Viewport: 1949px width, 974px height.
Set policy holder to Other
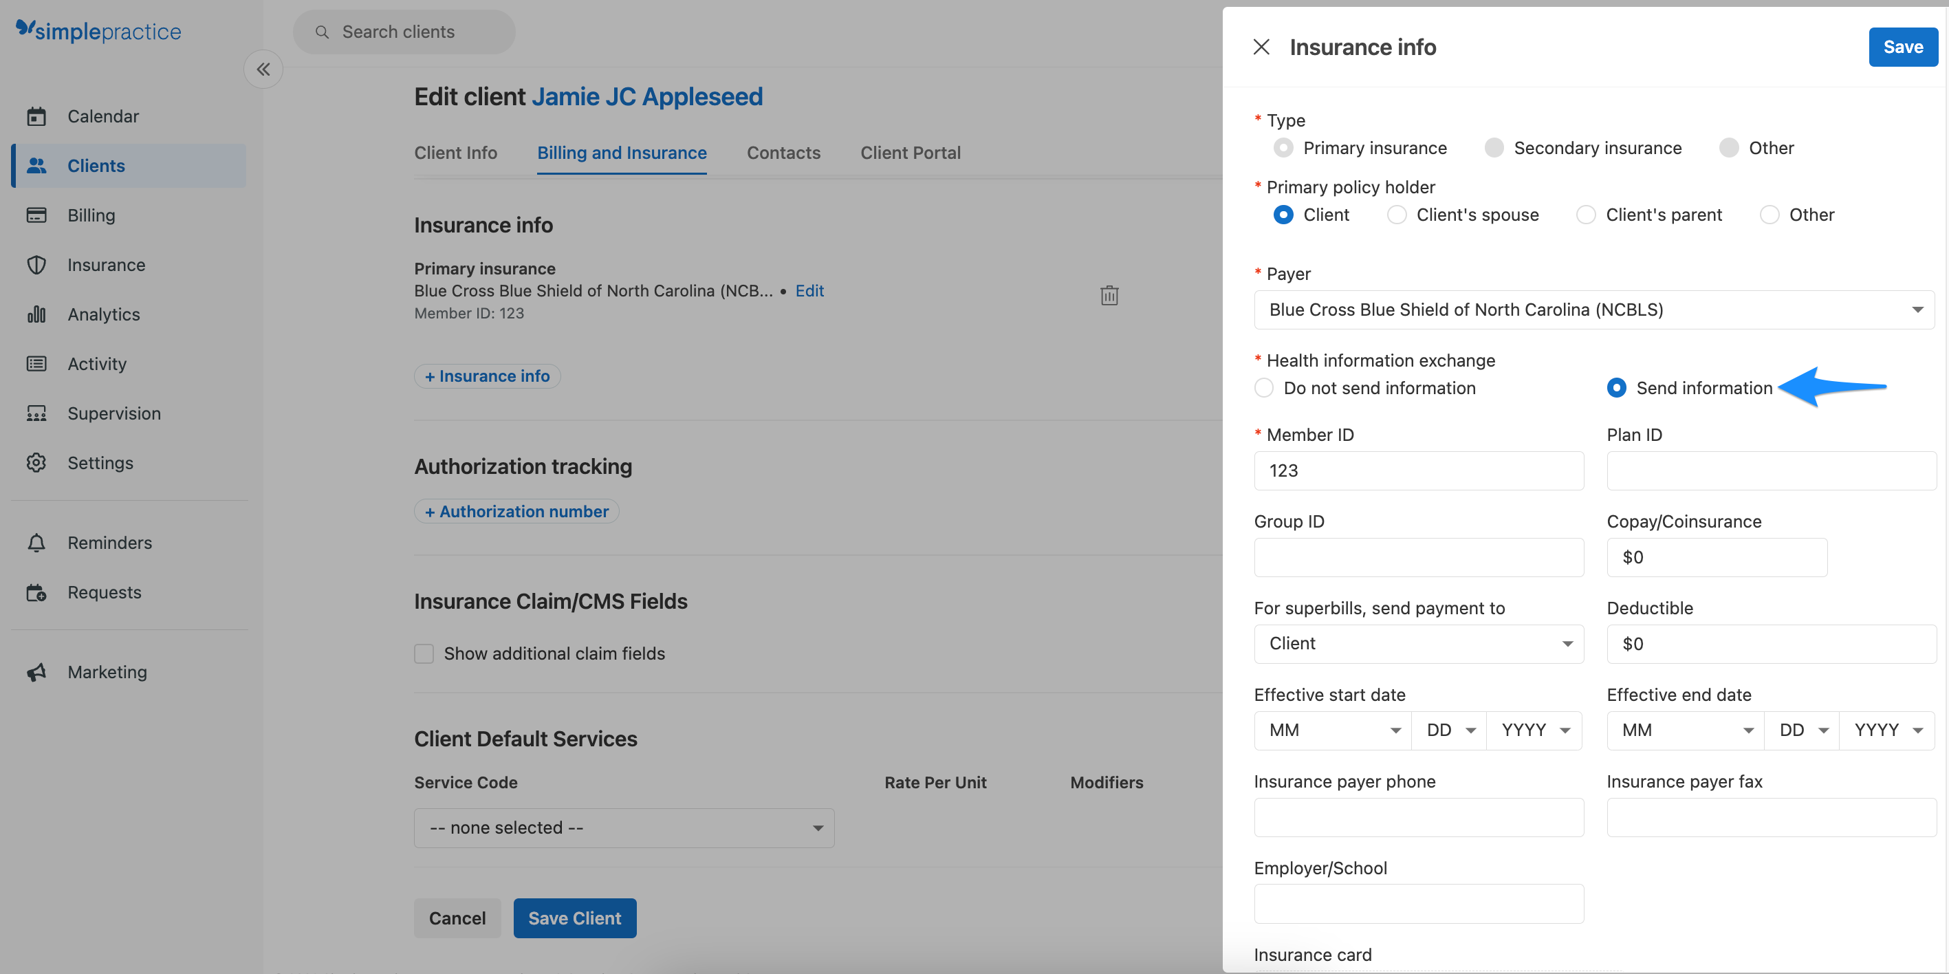click(1770, 215)
